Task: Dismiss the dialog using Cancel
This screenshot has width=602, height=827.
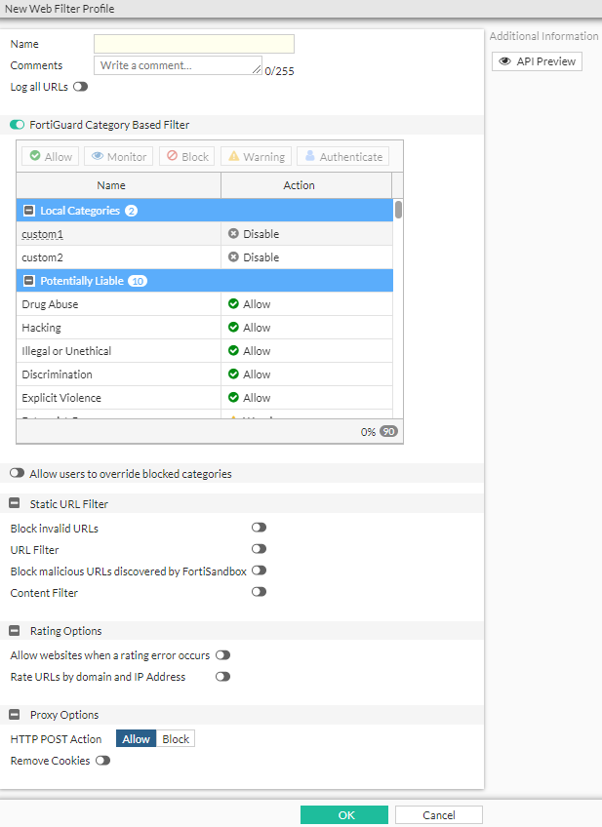Action: point(438,814)
